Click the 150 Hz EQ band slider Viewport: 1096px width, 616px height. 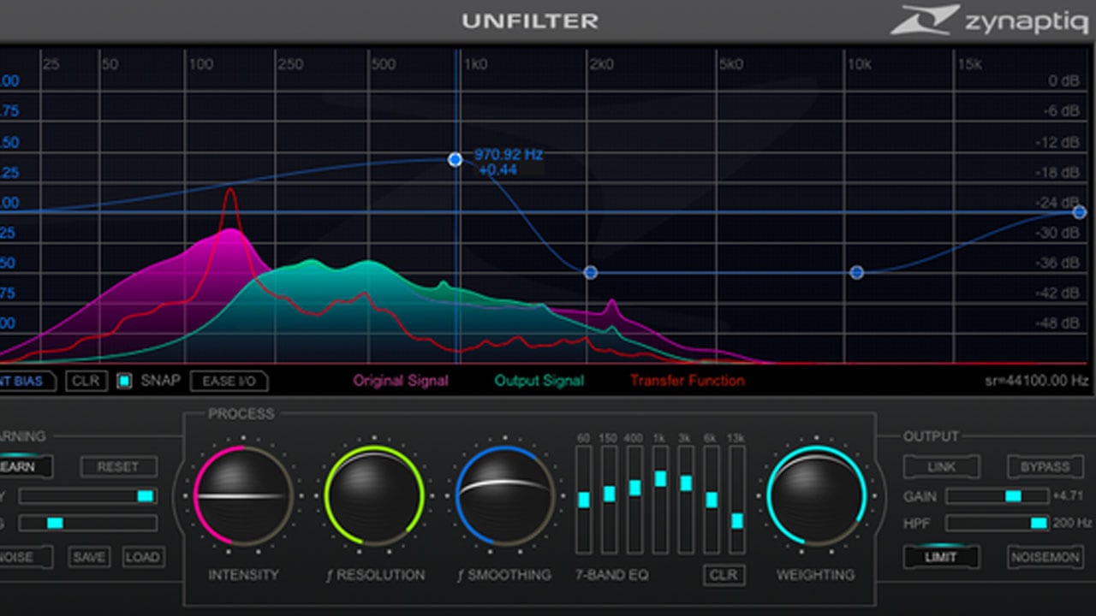[610, 500]
